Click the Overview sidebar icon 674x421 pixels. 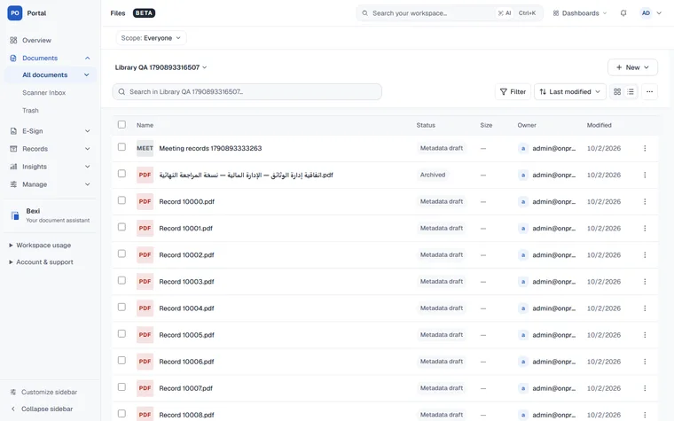pyautogui.click(x=13, y=40)
